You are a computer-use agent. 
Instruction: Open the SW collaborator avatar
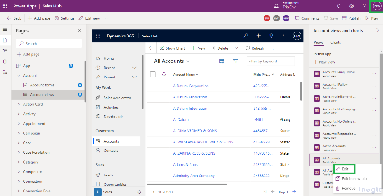[x=267, y=18]
